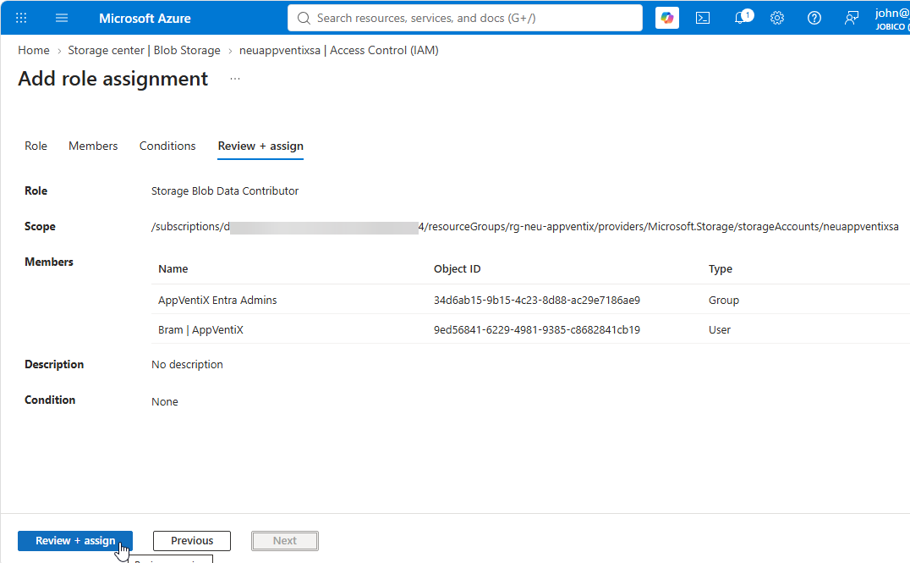Launch the Copilot icon in header
Viewport: 910px width, 563px height.
coord(666,18)
